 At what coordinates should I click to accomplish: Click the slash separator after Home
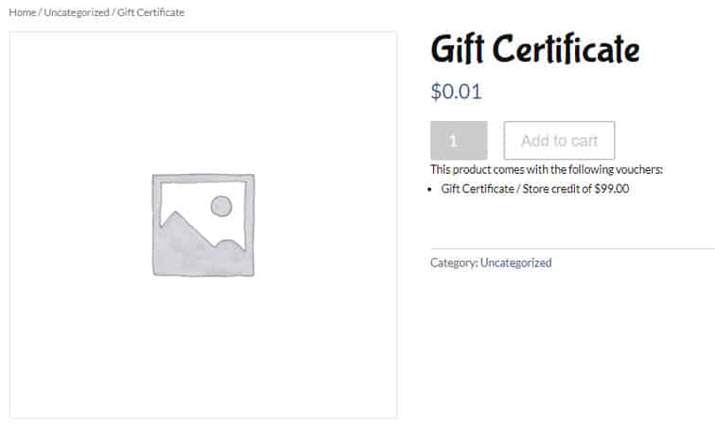click(40, 12)
